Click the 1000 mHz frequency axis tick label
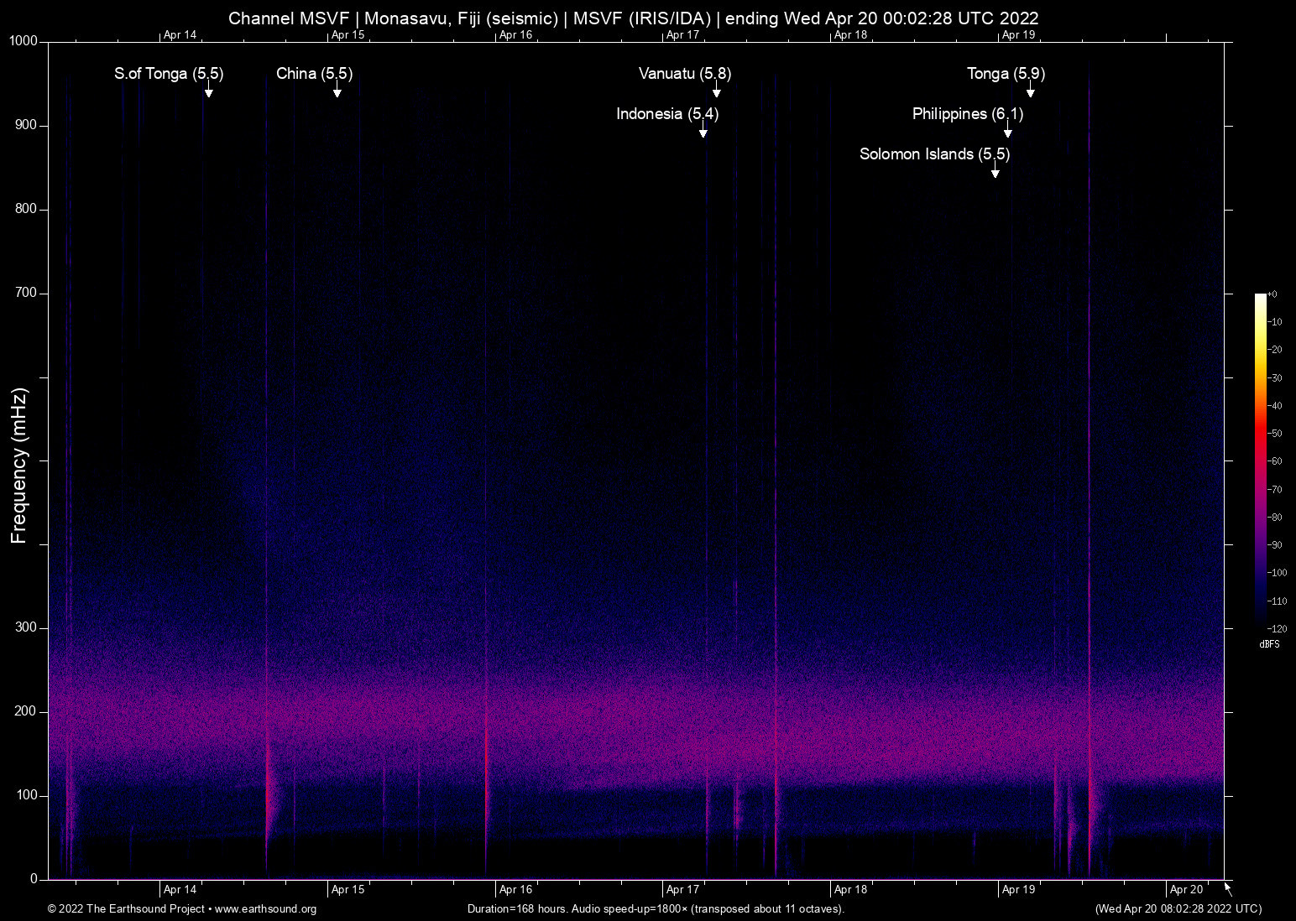Viewport: 1296px width, 921px height. (24, 41)
